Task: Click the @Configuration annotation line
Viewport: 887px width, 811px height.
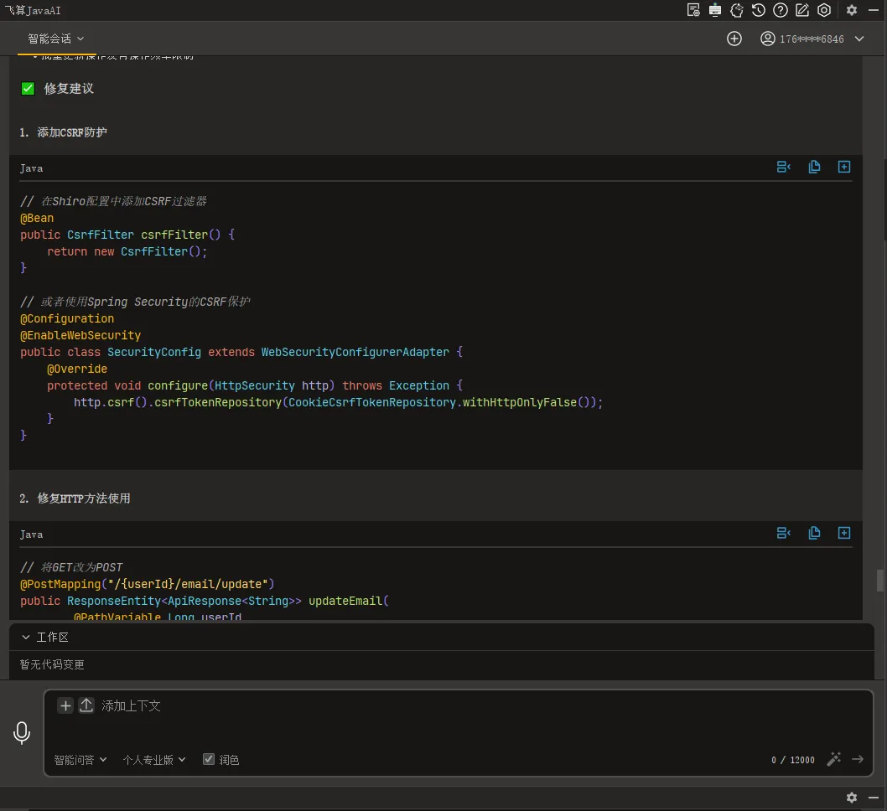Action: coord(67,318)
